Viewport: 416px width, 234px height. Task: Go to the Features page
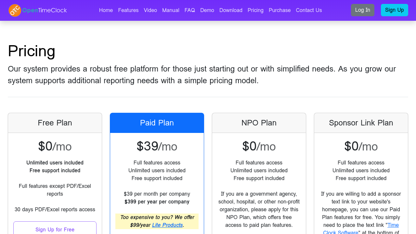(128, 10)
